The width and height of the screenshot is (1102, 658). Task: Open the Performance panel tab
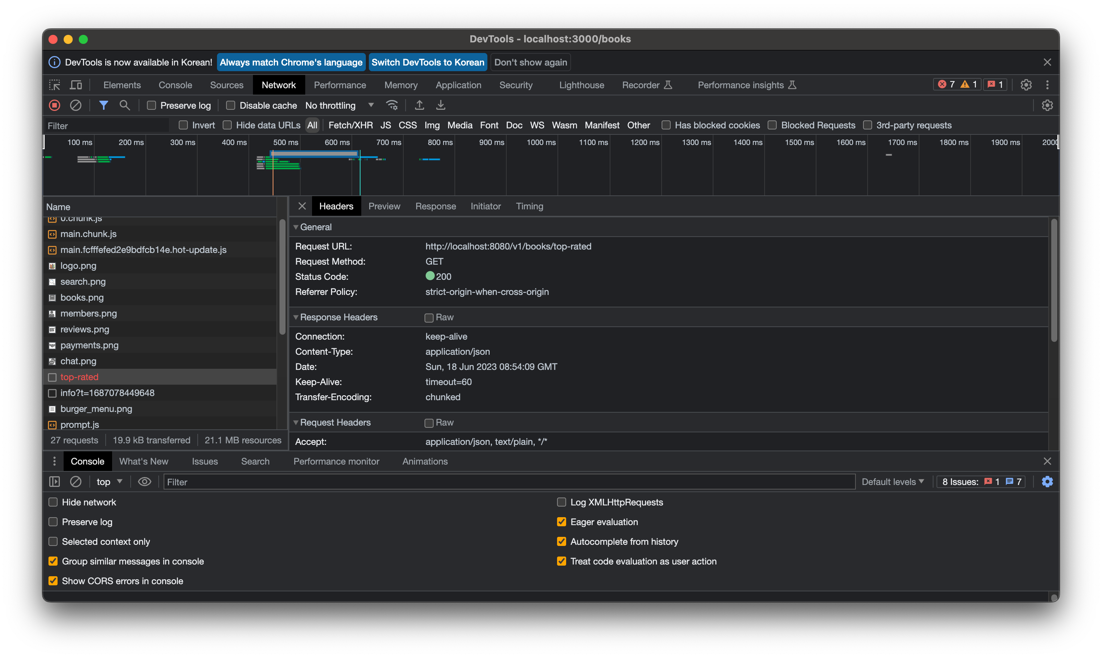tap(340, 85)
